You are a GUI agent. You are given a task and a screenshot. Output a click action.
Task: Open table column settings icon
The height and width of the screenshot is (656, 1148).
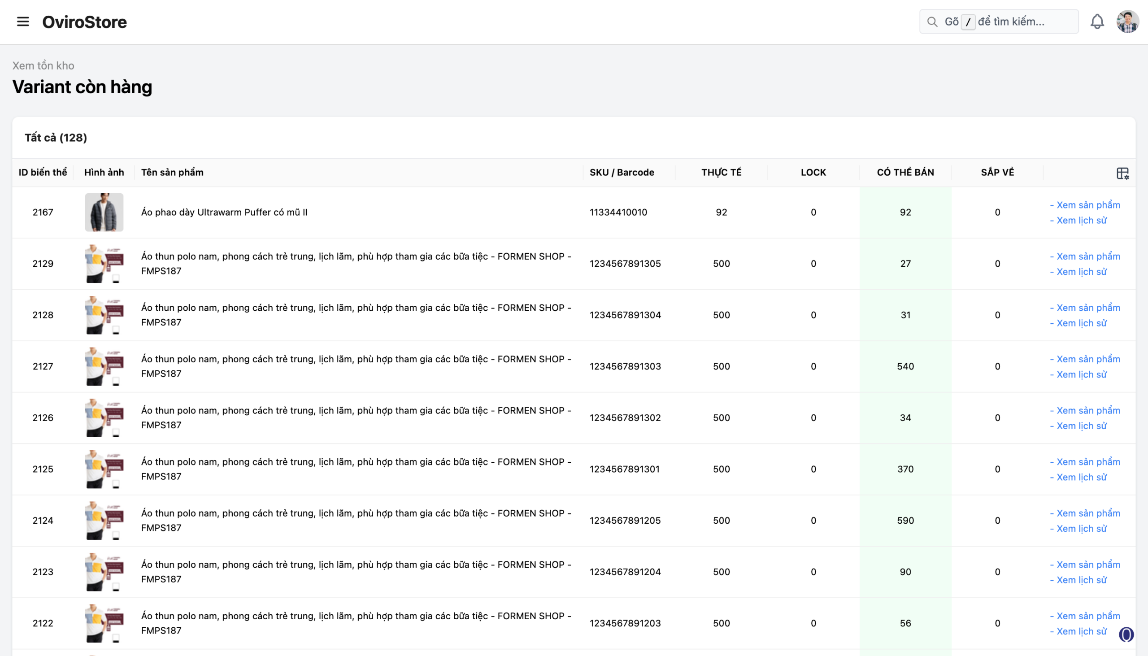pos(1122,173)
